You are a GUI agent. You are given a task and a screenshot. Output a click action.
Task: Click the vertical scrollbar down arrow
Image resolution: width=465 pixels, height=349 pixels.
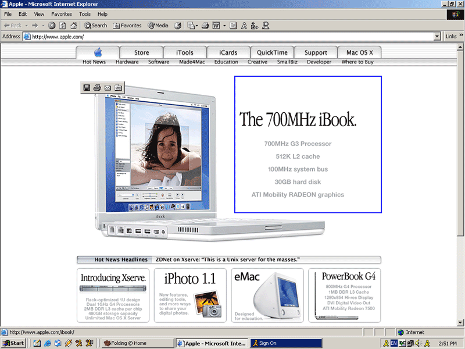[x=460, y=322]
